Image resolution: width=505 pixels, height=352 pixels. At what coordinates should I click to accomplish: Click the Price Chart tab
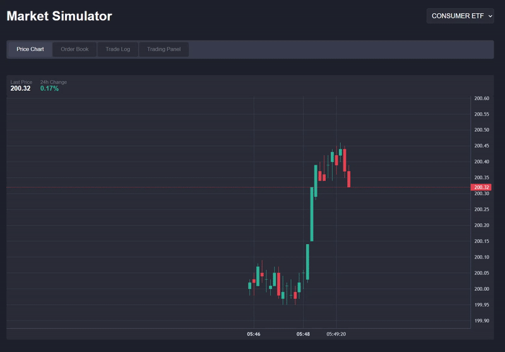click(30, 49)
